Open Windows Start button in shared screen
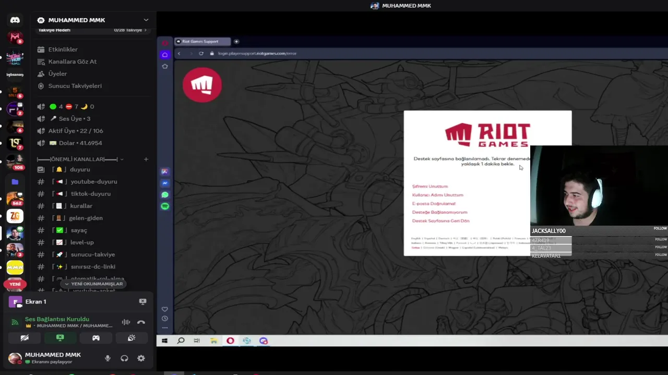This screenshot has height=375, width=668. pyautogui.click(x=164, y=341)
